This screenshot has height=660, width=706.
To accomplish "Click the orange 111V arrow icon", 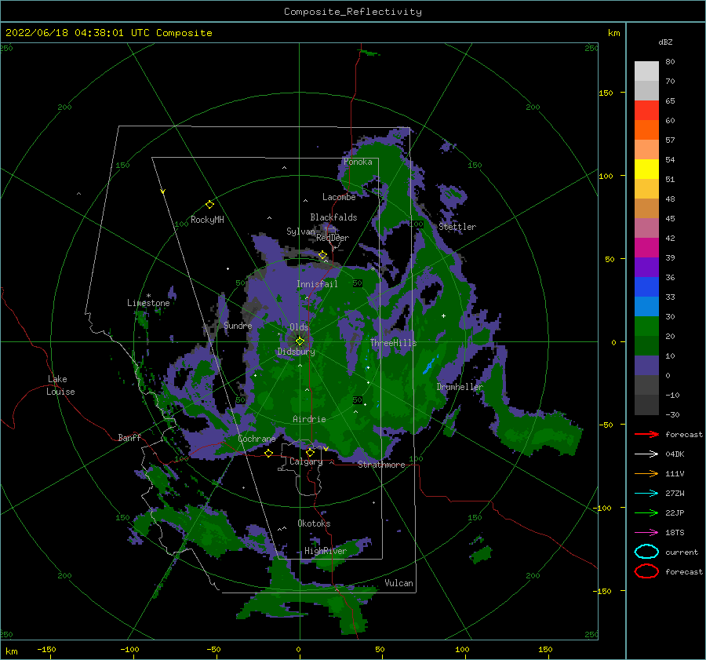I will click(x=646, y=473).
